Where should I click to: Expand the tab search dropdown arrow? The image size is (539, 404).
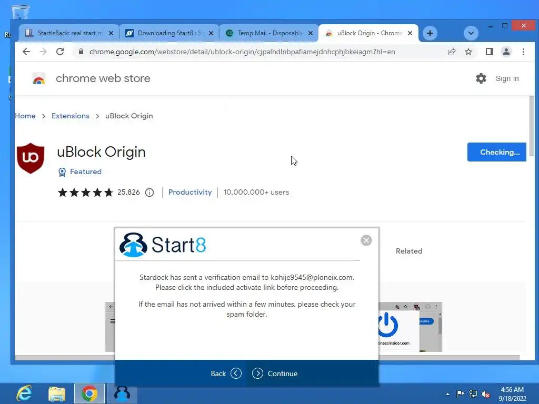click(471, 33)
